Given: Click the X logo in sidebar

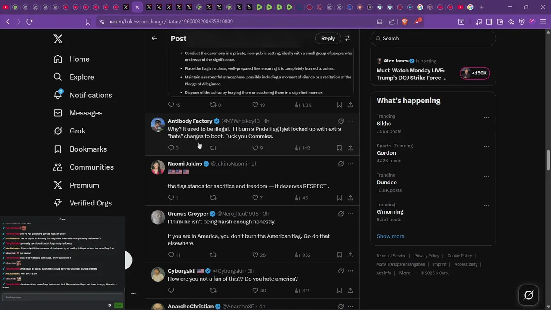Looking at the screenshot, I should click(58, 39).
